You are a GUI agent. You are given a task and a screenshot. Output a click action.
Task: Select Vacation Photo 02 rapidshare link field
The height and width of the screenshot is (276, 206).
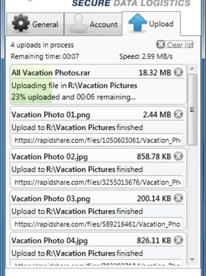point(97,182)
